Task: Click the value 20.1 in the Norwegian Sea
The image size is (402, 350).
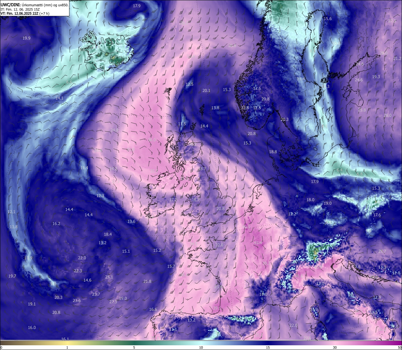Action: point(206,91)
